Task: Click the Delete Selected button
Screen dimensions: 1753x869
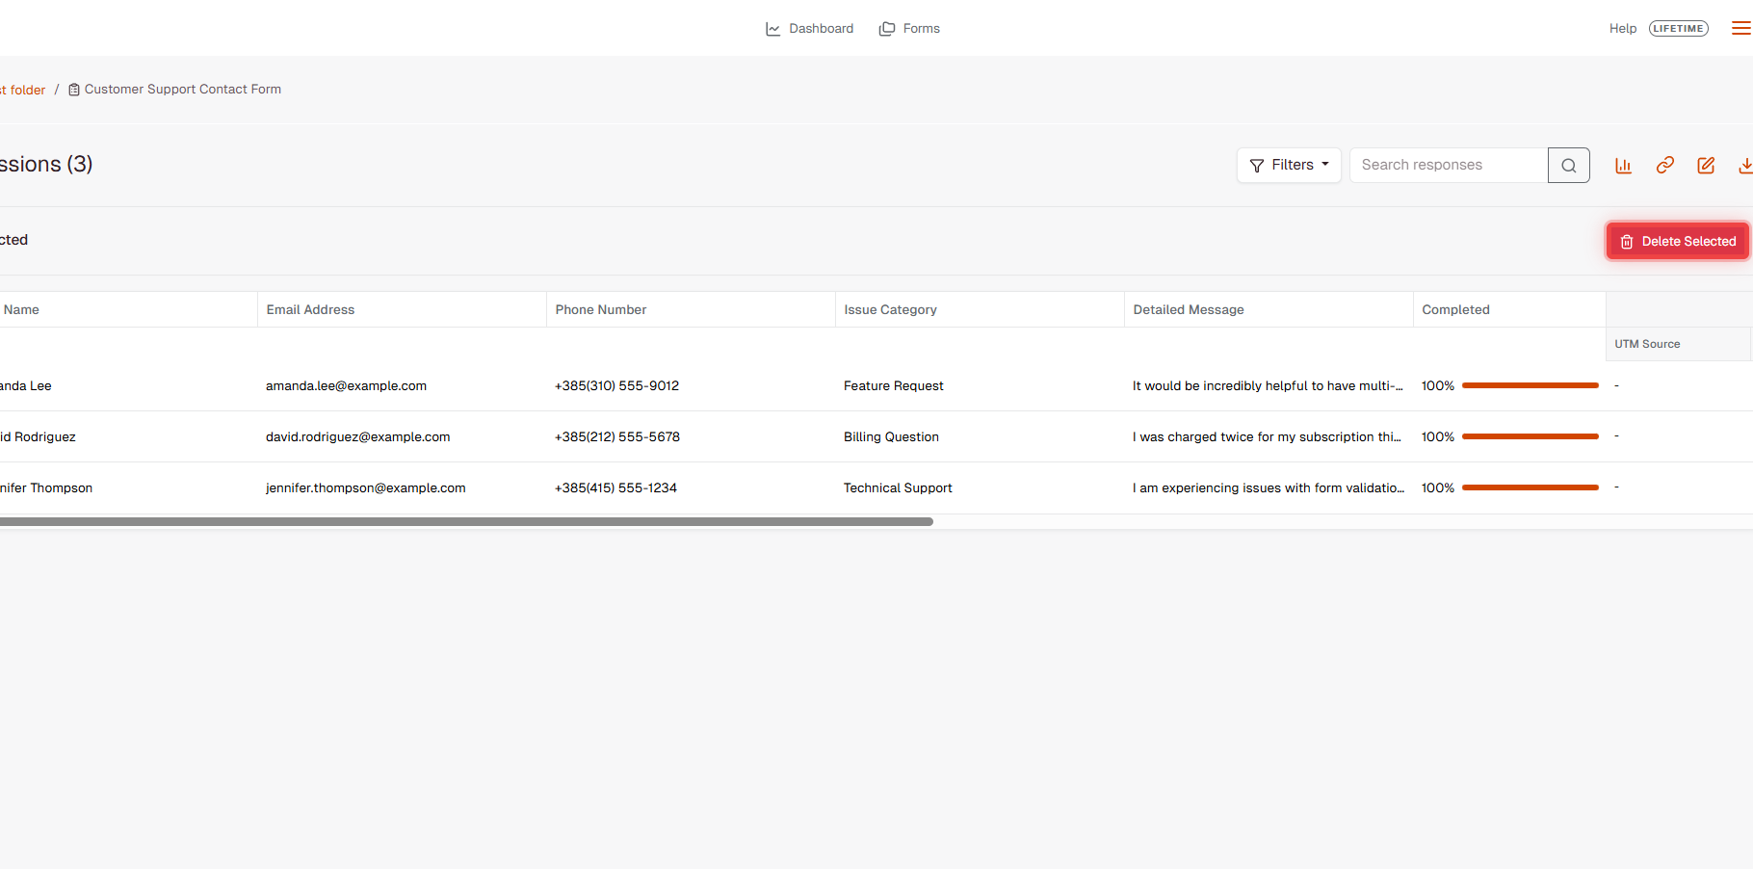Action: 1678,242
